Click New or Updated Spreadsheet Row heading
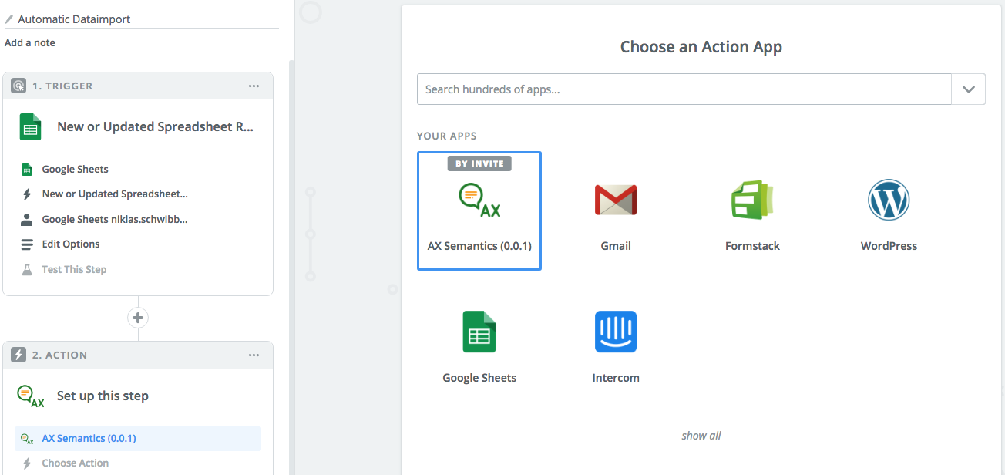 (156, 127)
